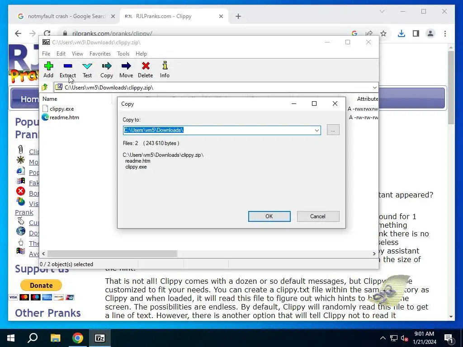Image resolution: width=463 pixels, height=347 pixels.
Task: Click the Info toolbar icon
Action: (165, 70)
